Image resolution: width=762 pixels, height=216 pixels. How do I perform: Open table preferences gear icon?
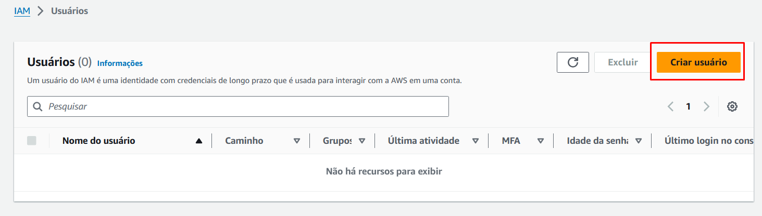point(732,106)
